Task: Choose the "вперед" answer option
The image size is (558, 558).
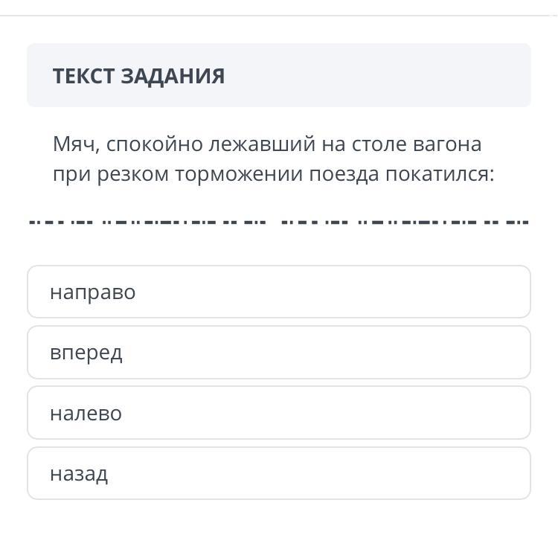Action: click(278, 352)
